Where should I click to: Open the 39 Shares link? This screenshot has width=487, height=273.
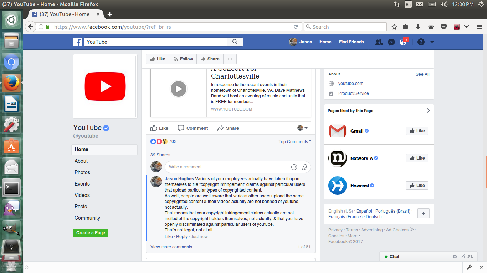click(x=160, y=155)
